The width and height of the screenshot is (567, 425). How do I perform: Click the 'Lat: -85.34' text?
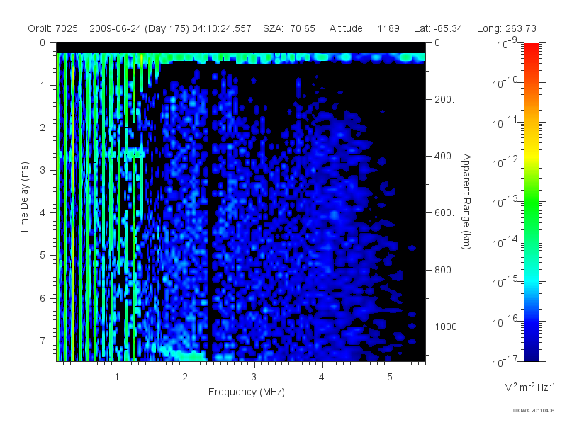tap(438, 28)
